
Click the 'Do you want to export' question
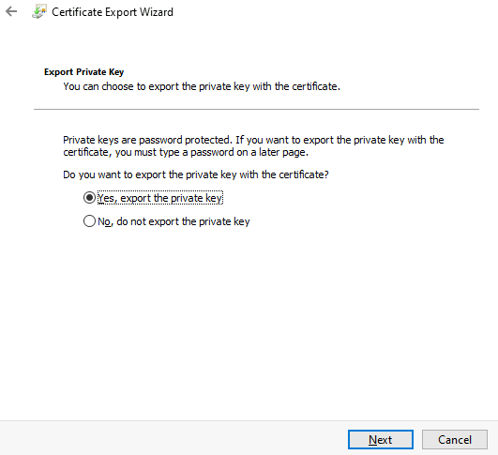pyautogui.click(x=196, y=174)
